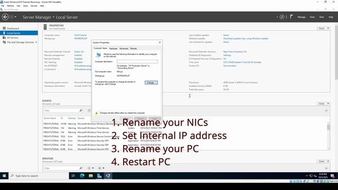Screen dimensions: 338x190
Task: Open the Manage menu
Action: coord(302,17)
